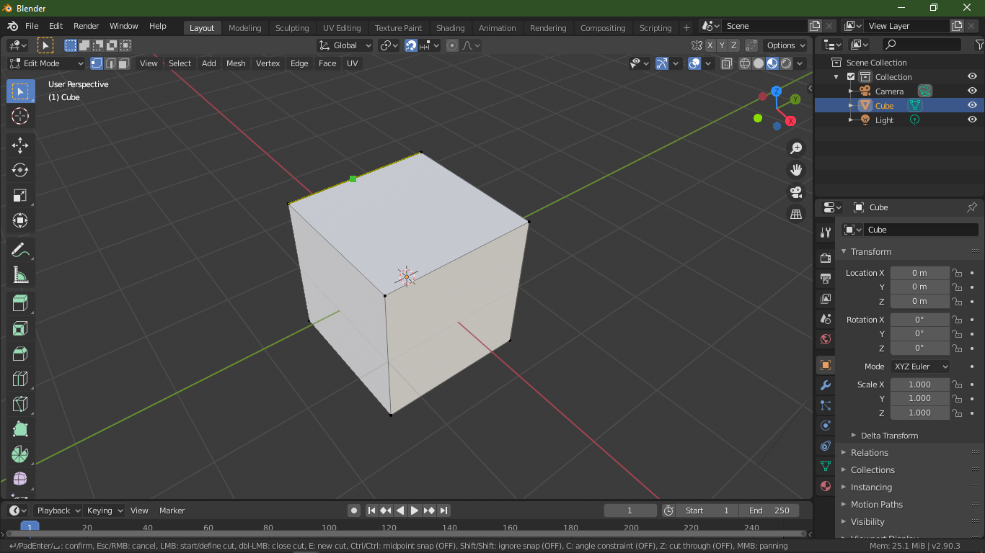The image size is (985, 553).
Task: Click the Options button in viewport header
Action: [x=785, y=45]
